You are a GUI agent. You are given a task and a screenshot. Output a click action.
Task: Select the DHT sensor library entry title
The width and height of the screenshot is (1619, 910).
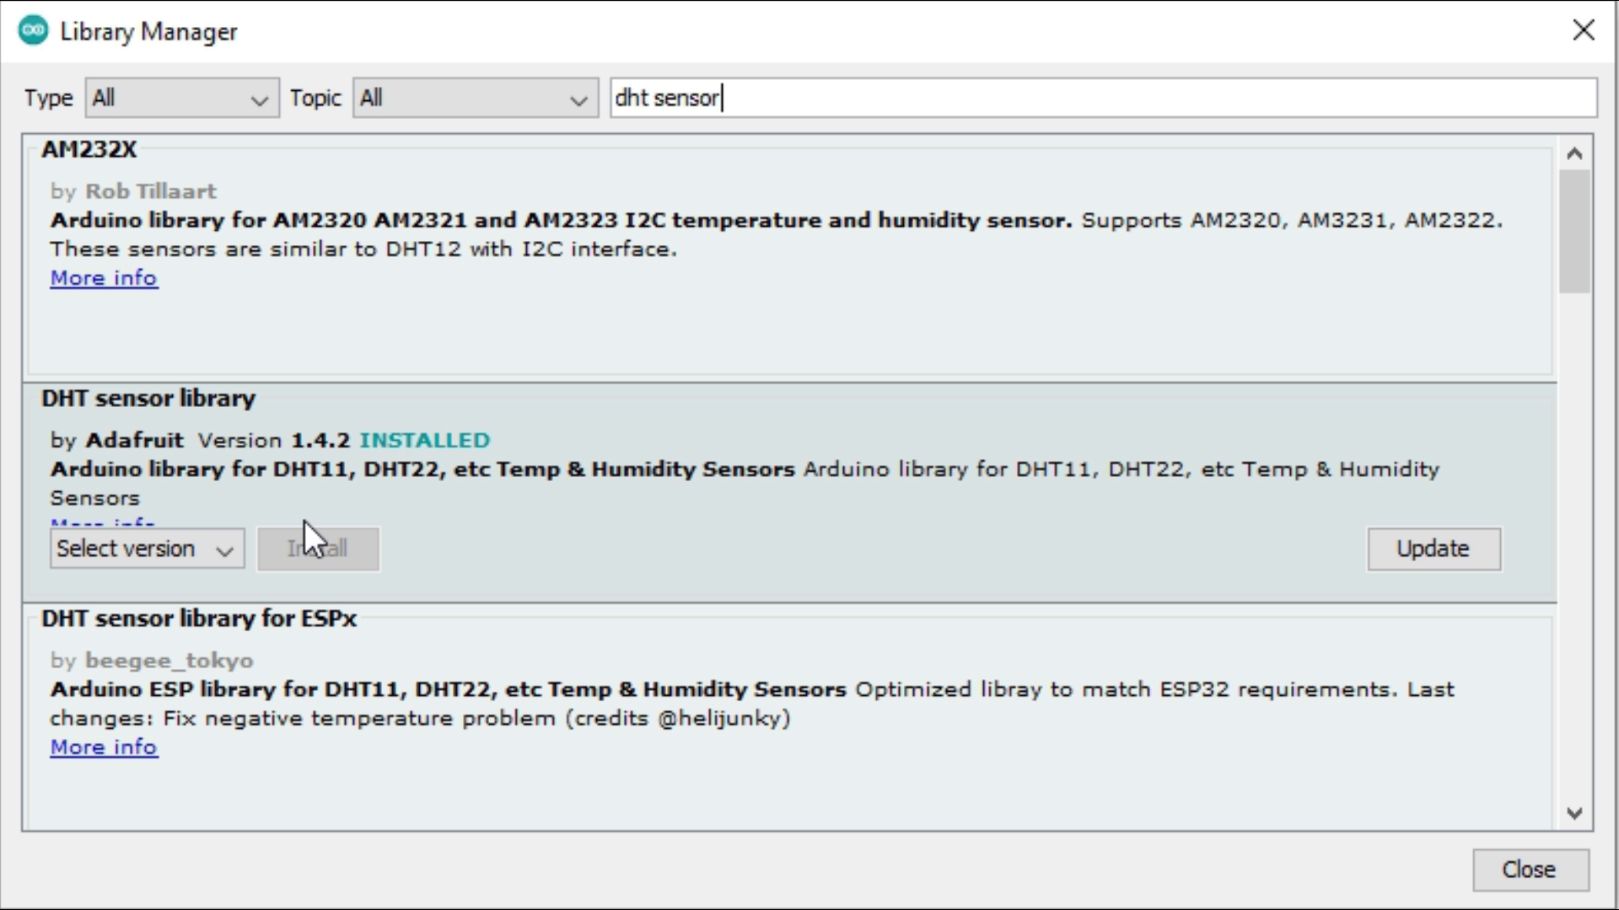coord(148,399)
